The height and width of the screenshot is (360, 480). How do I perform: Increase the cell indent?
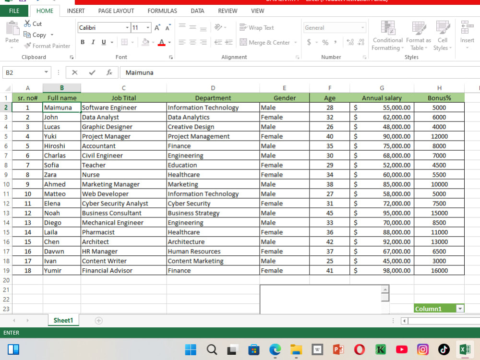[x=228, y=42]
